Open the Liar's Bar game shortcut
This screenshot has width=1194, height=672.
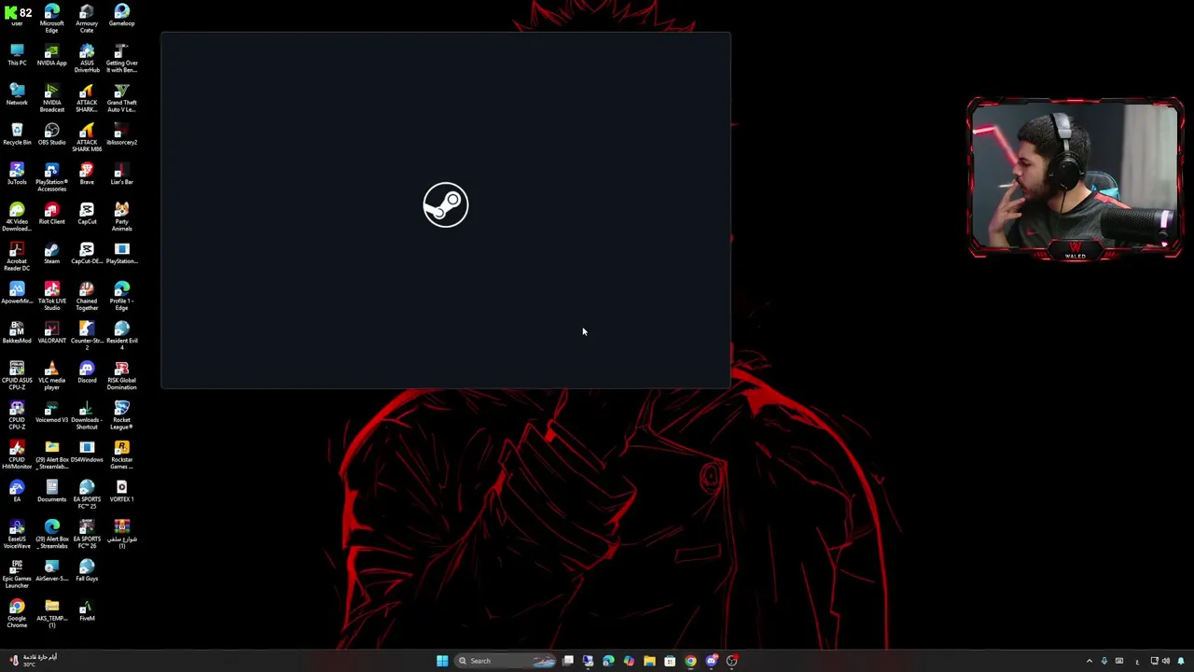coord(121,174)
